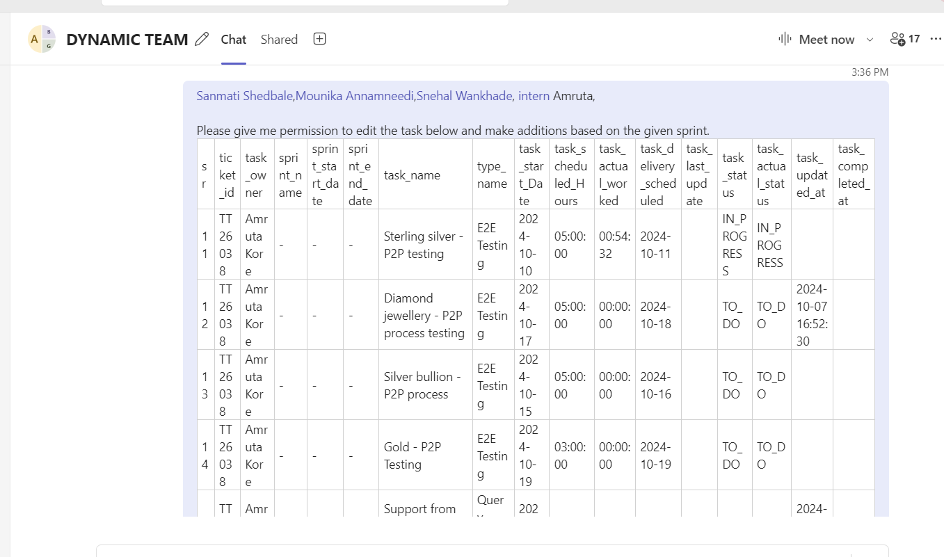Open mention Sanmati Shedbale

pos(244,96)
